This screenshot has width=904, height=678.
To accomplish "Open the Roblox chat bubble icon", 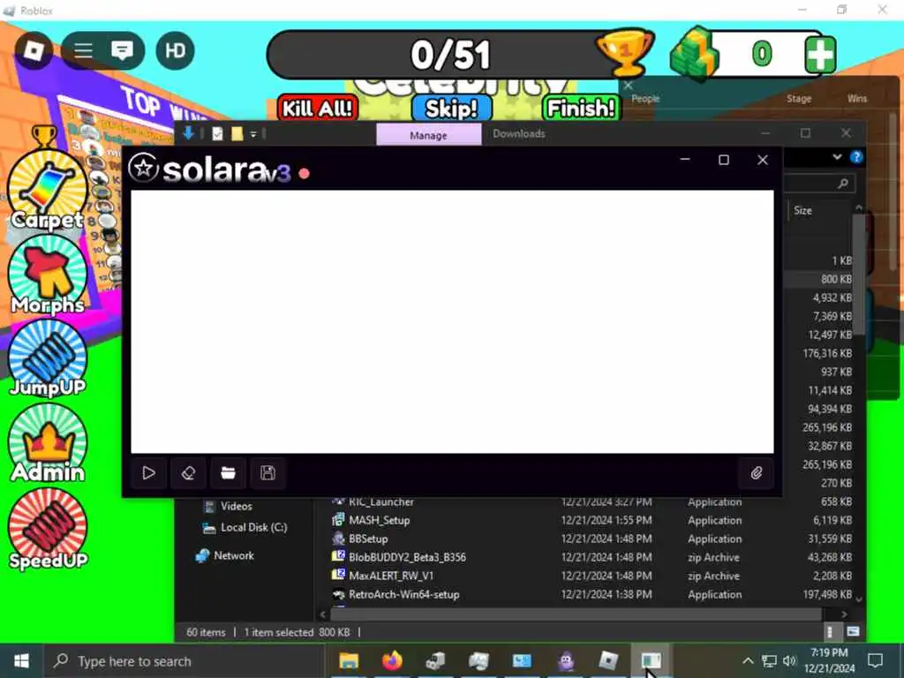I will point(122,50).
